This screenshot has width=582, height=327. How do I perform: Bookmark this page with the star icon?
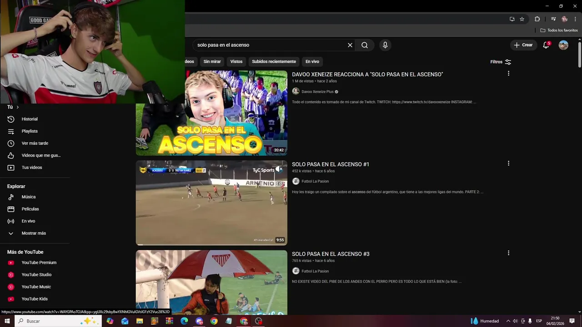pos(522,19)
